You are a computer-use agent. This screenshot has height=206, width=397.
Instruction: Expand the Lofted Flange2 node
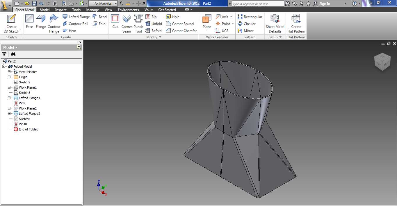coord(9,114)
